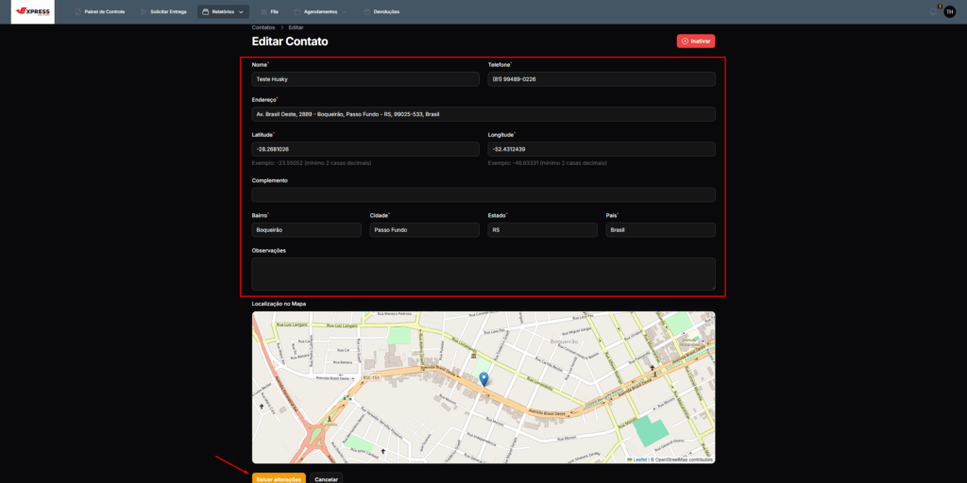This screenshot has height=483, width=967.
Task: Select the Endereço address field
Action: pos(483,114)
